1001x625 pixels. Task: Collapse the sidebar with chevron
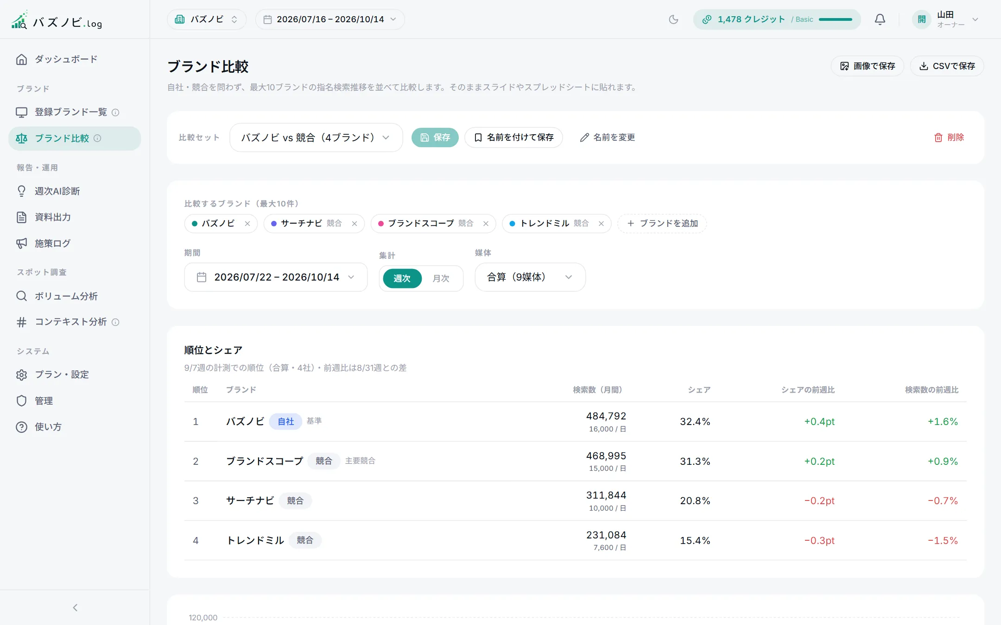[75, 607]
